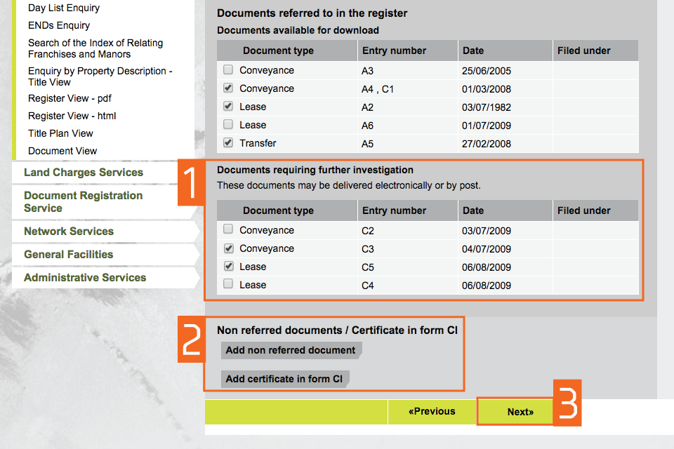
Task: Go to the Next page
Action: pyautogui.click(x=520, y=413)
